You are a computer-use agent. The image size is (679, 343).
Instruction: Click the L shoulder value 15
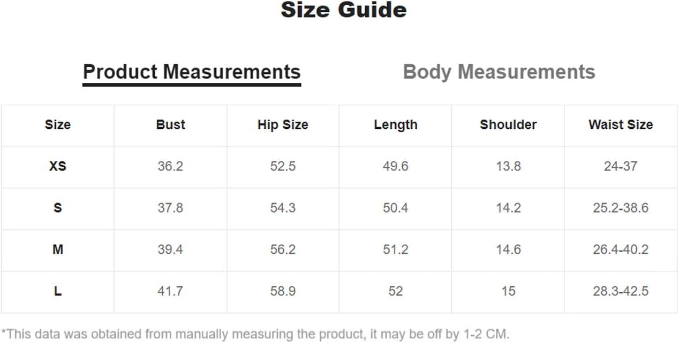pyautogui.click(x=508, y=291)
